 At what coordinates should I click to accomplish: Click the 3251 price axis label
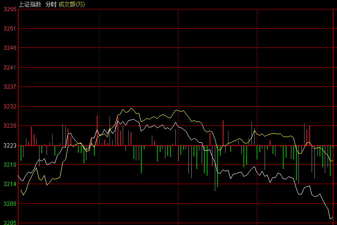[x=10, y=29]
